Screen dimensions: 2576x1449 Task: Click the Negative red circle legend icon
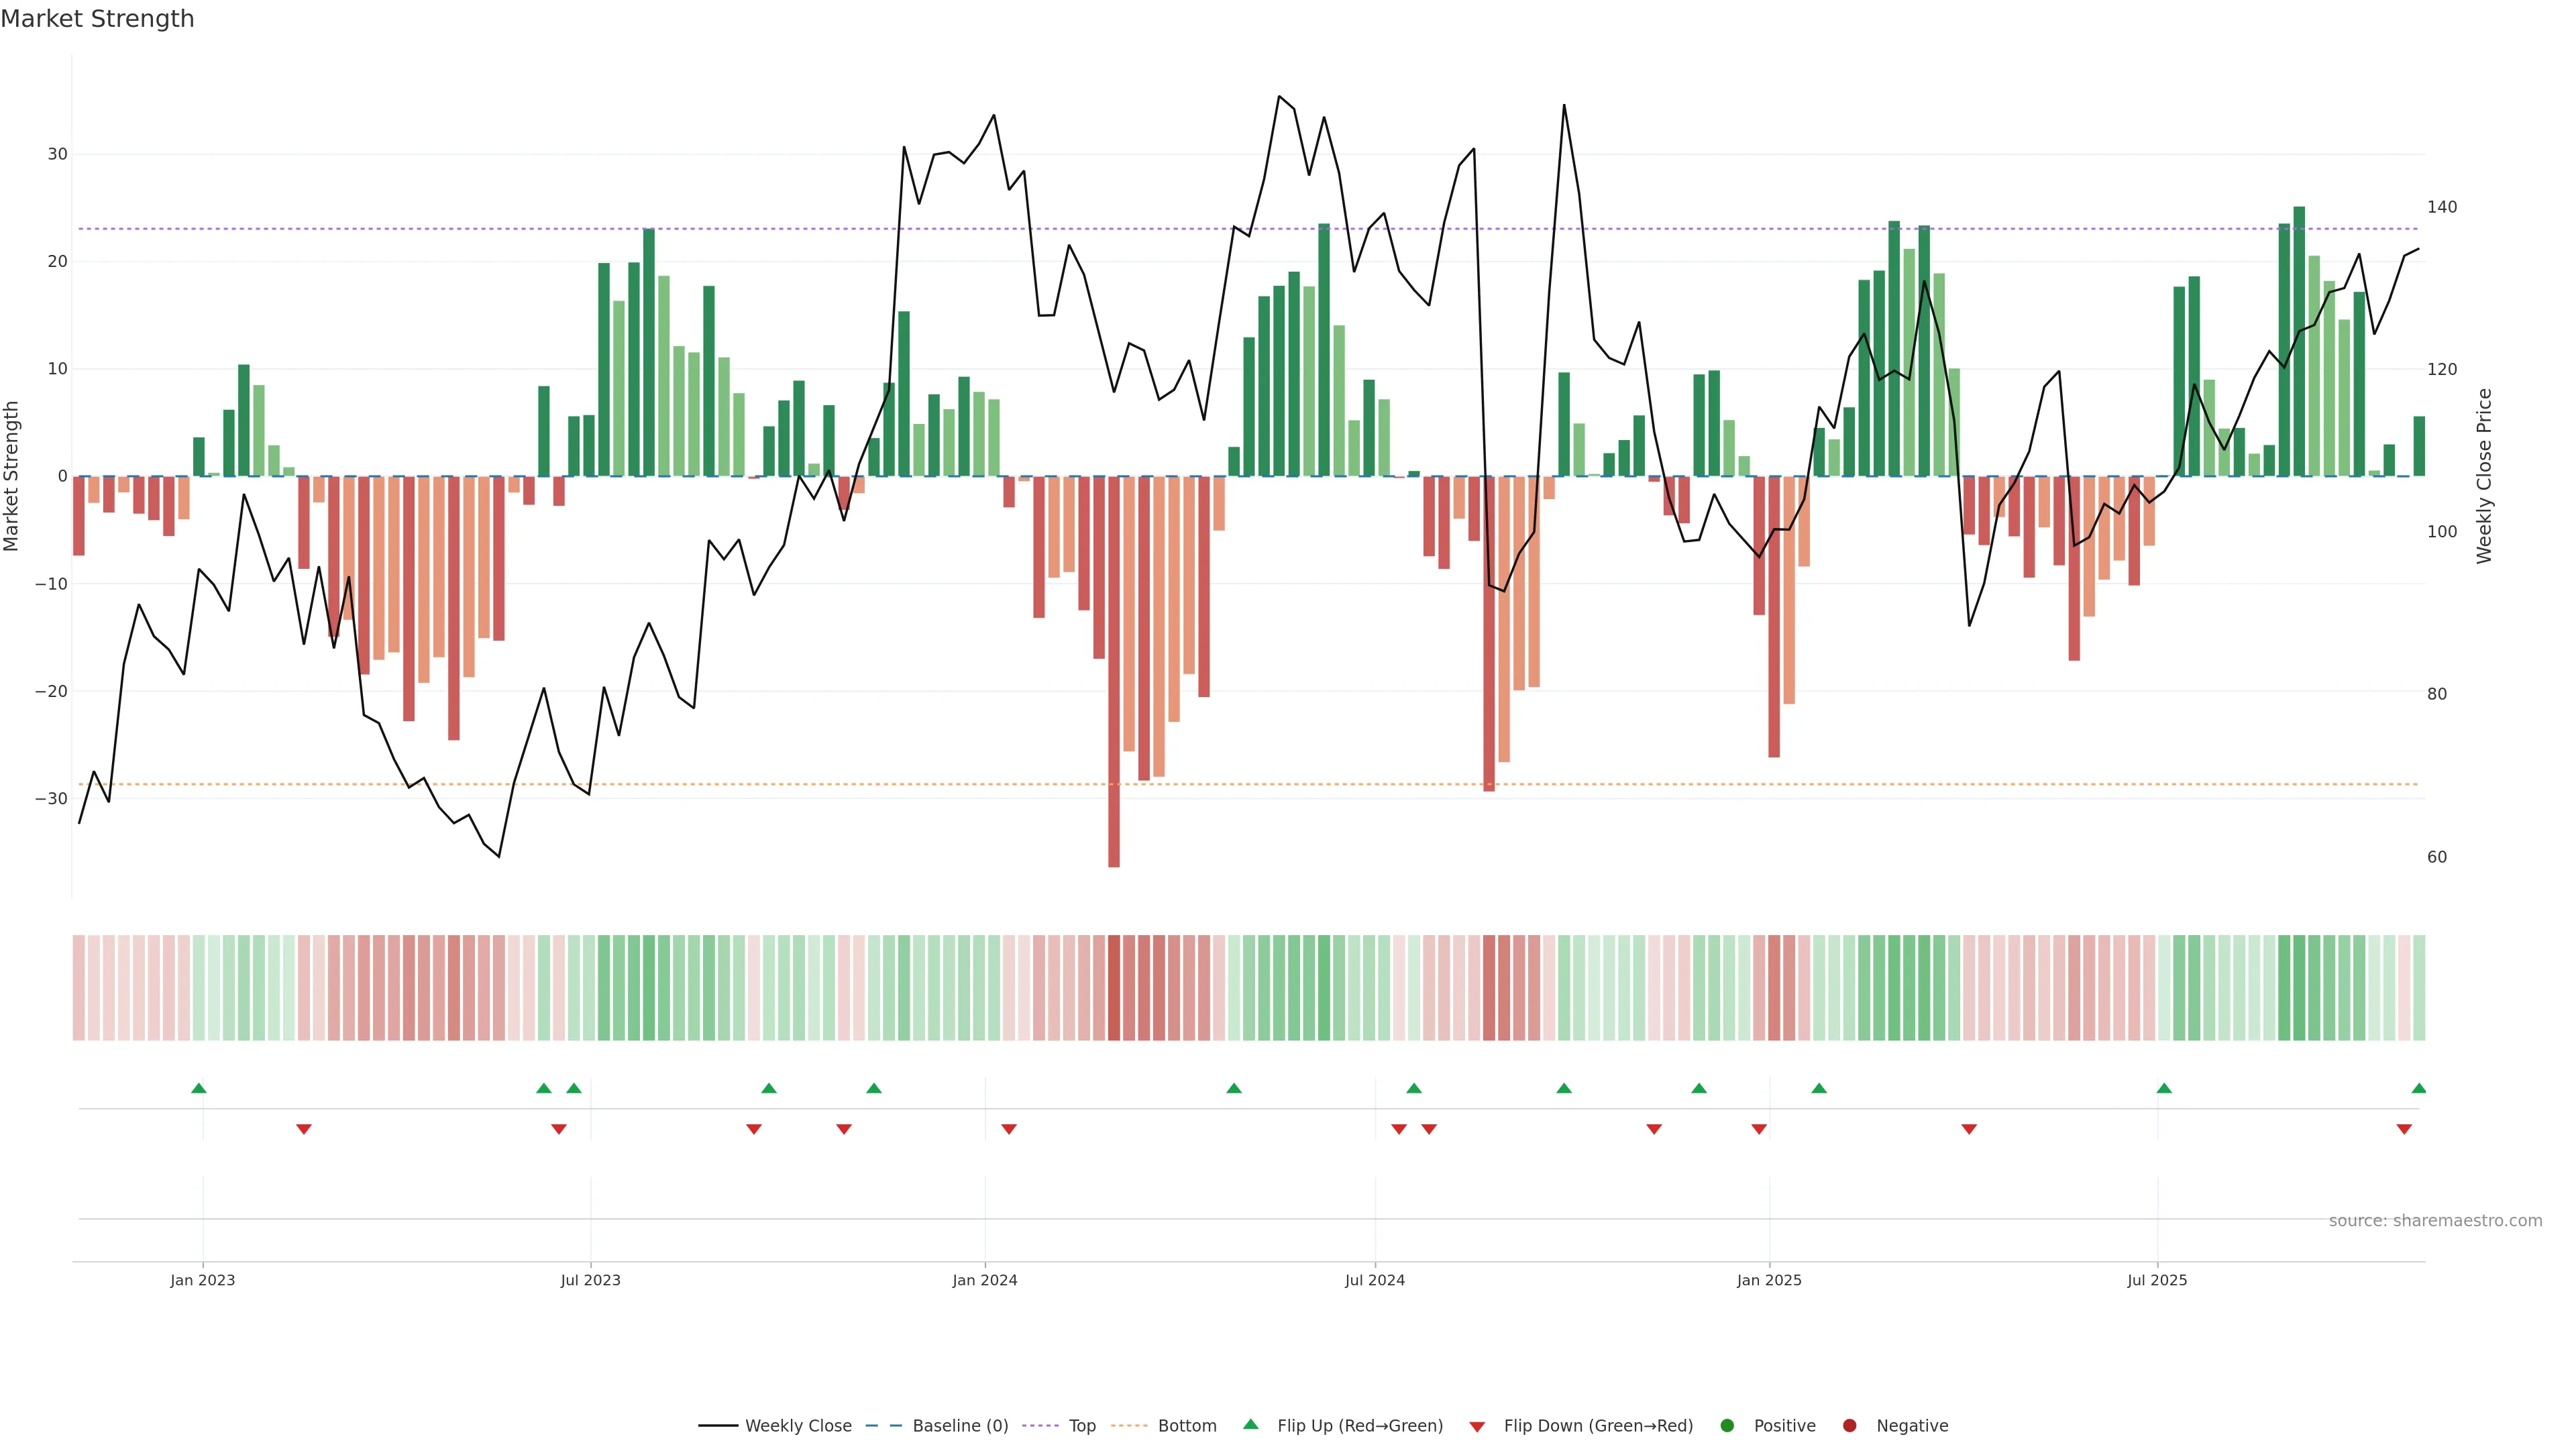click(x=1849, y=1426)
